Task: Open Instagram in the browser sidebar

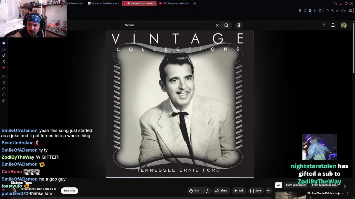Action: tap(4, 49)
